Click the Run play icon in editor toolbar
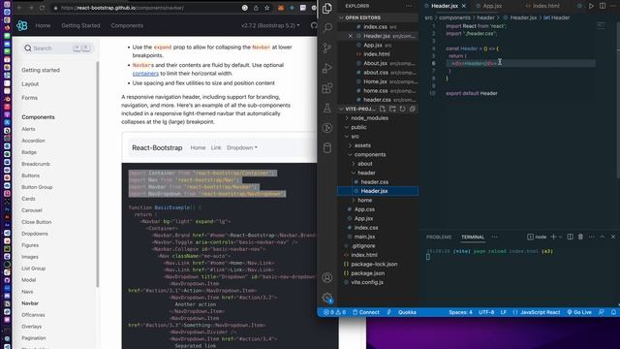The height and width of the screenshot is (349, 620). [592, 6]
